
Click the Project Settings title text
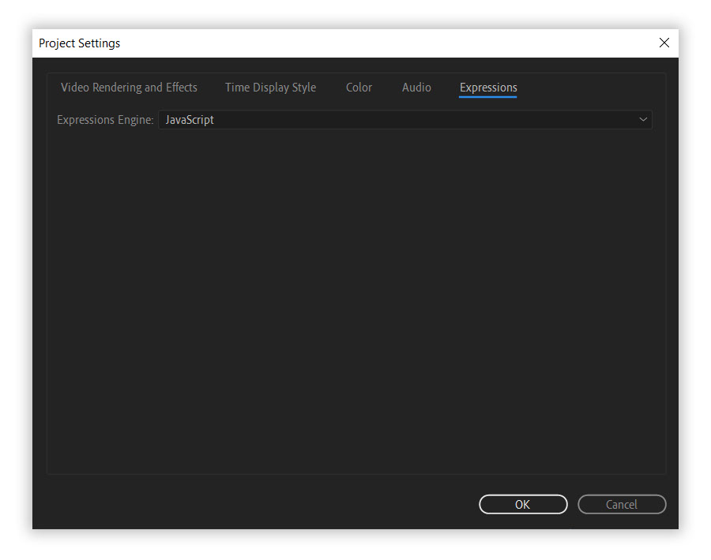[80, 43]
